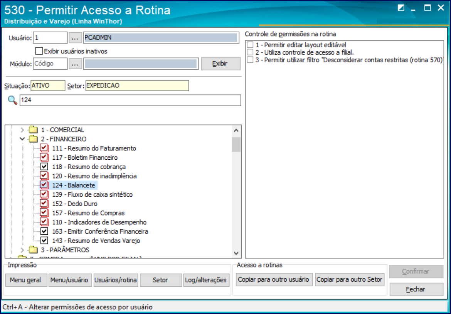The height and width of the screenshot is (314, 451).
Task: Click the Módulo Código input field
Action: click(x=50, y=64)
